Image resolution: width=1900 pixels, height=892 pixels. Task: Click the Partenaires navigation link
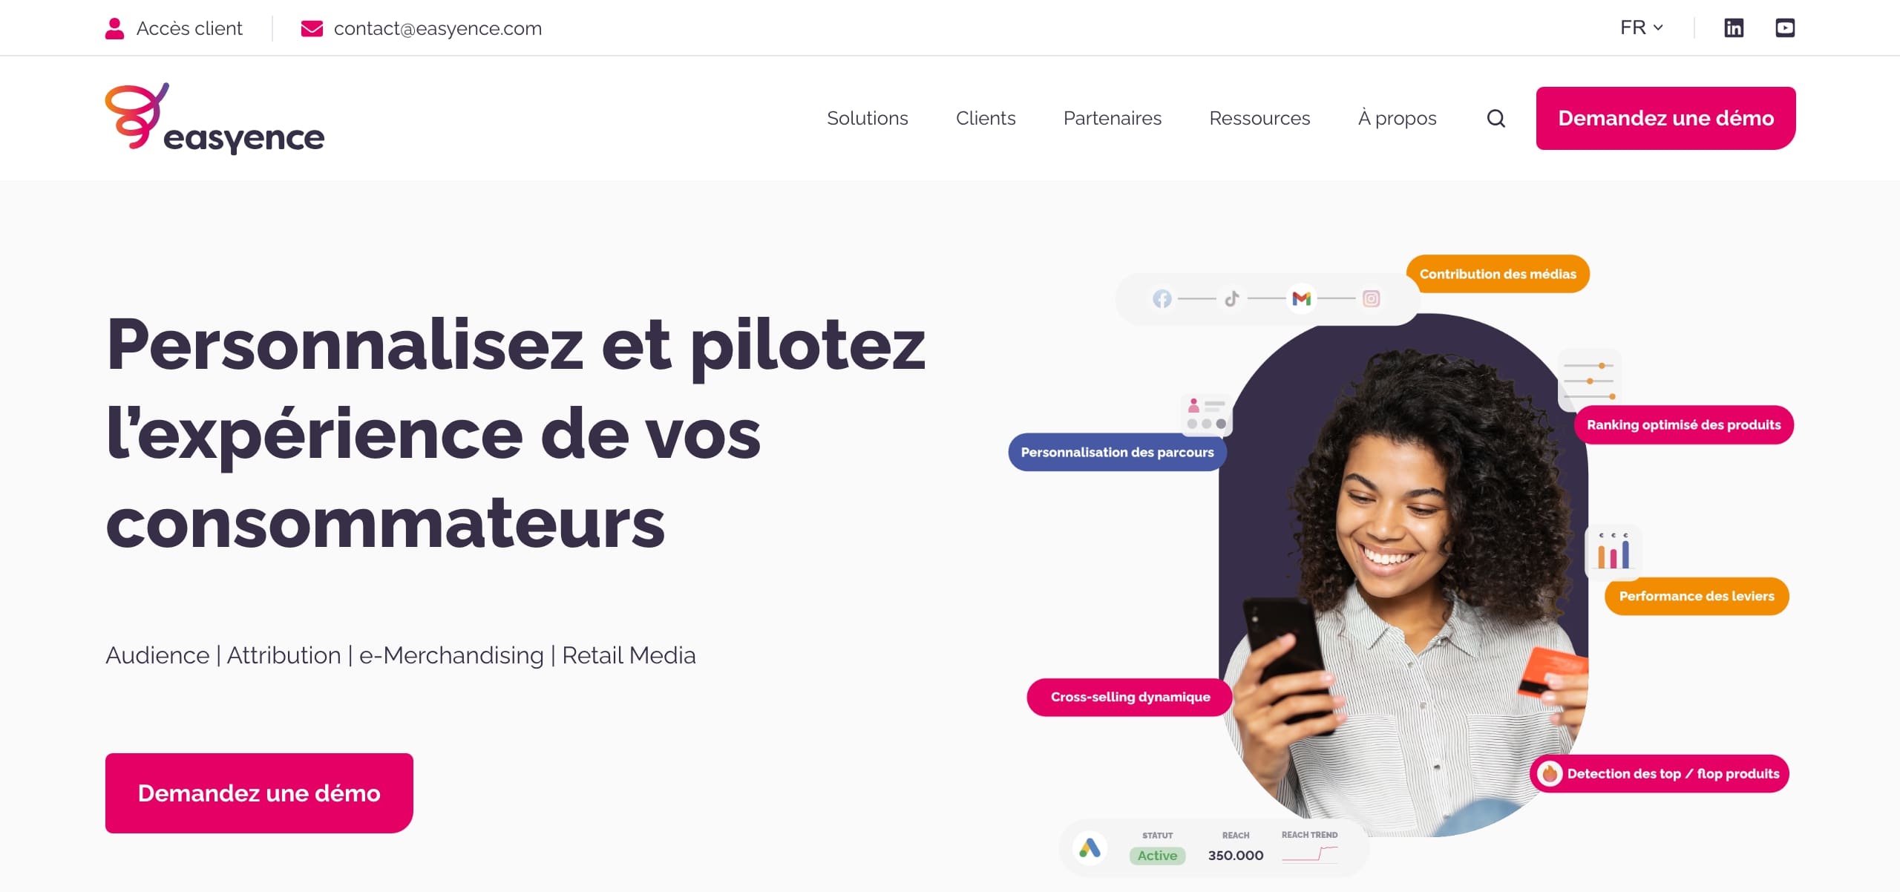[1113, 117]
